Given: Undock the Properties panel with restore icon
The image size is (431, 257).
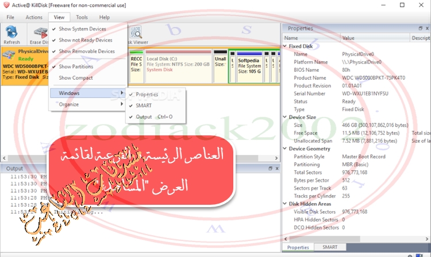Looking at the screenshot, I should tap(420, 28).
